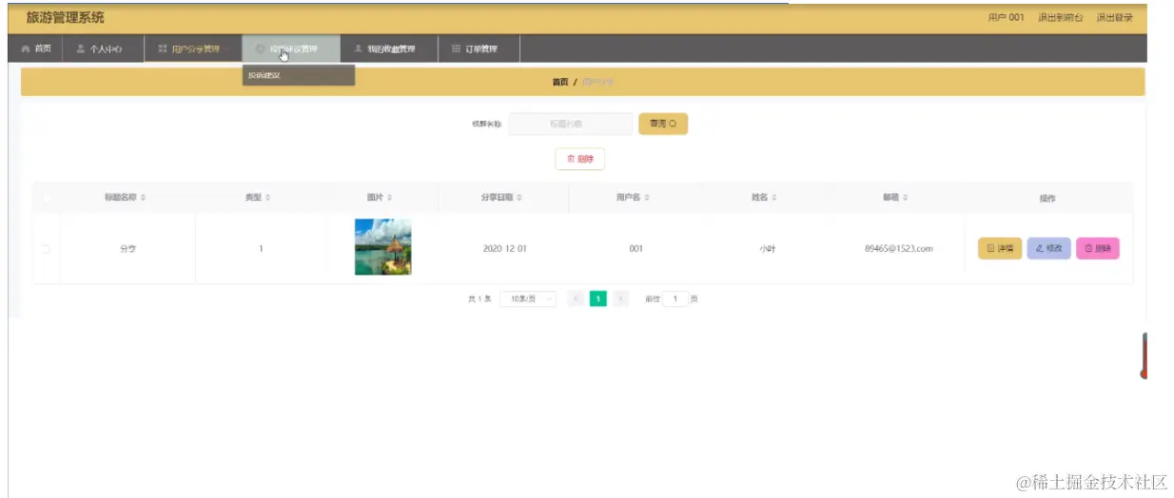Sort by 图片 column arrows
The width and height of the screenshot is (1174, 498).
(x=389, y=198)
